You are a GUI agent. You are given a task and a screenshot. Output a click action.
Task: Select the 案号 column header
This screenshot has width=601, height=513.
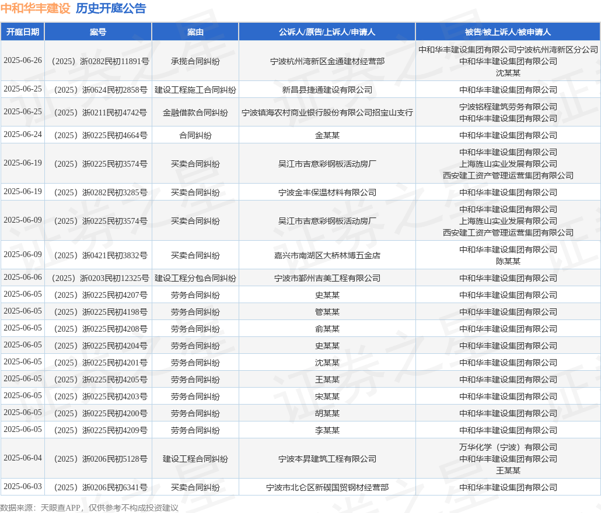[x=98, y=32]
